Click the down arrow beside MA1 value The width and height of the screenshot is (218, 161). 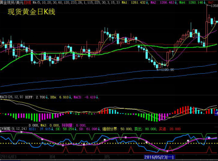coord(147,3)
